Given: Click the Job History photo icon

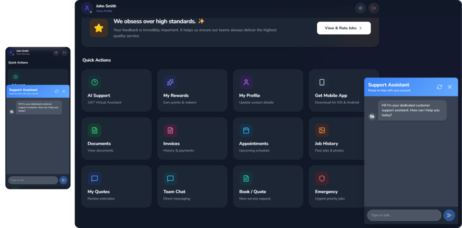Looking at the screenshot, I should tap(322, 130).
